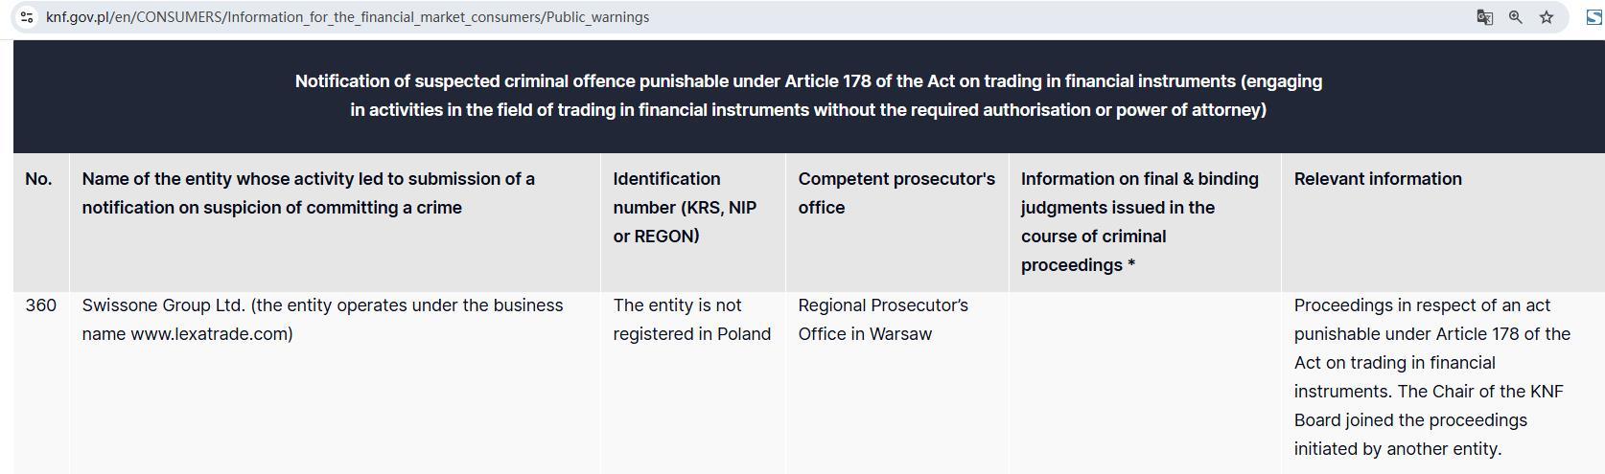Image resolution: width=1605 pixels, height=474 pixels.
Task: Click the www.lexatrade.com business name text
Action: coord(209,334)
